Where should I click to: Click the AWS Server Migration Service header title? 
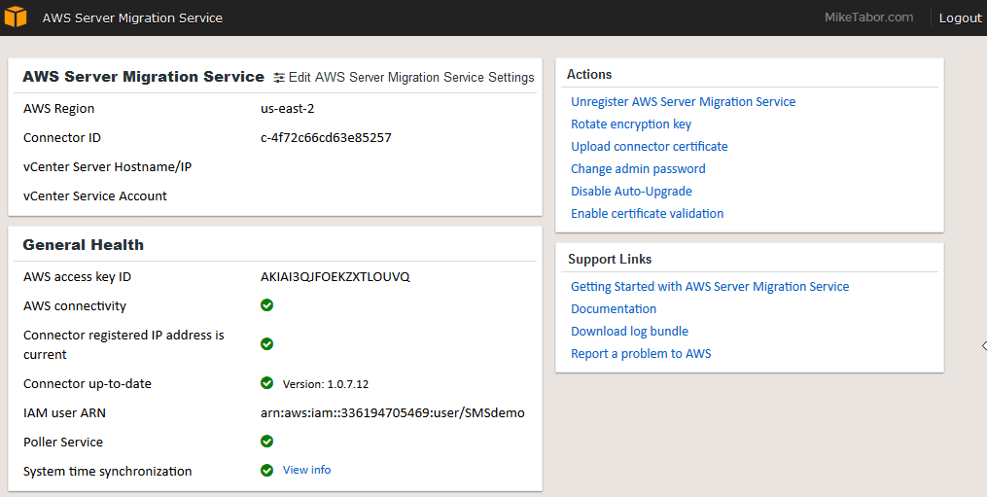pyautogui.click(x=132, y=18)
